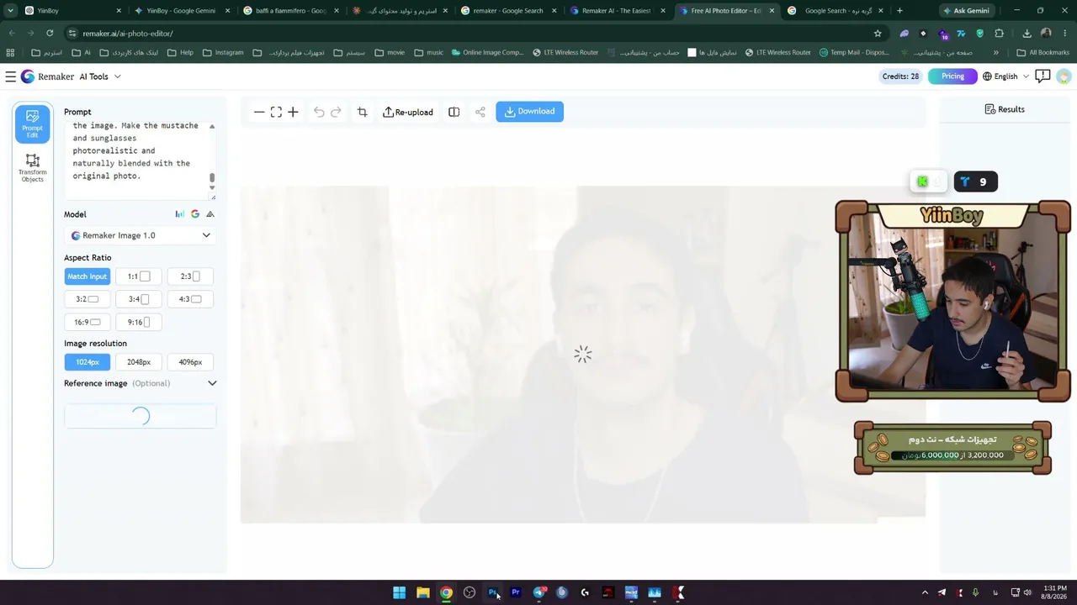Redo the last edit

click(336, 112)
